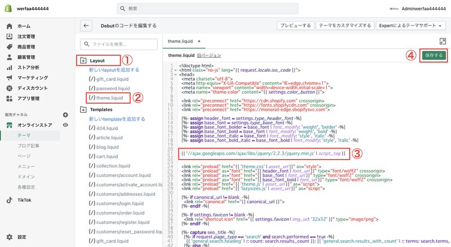Collapse the Layout folder section
This screenshot has width=451, height=247.
click(98, 60)
